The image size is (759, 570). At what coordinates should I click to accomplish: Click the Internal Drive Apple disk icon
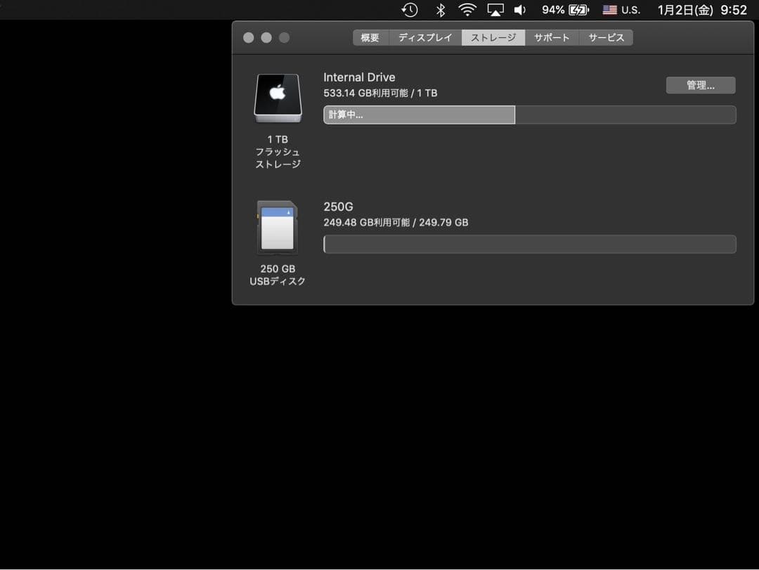coord(278,97)
